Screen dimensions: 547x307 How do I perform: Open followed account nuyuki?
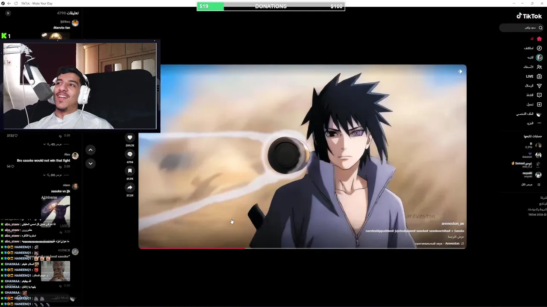click(x=532, y=174)
